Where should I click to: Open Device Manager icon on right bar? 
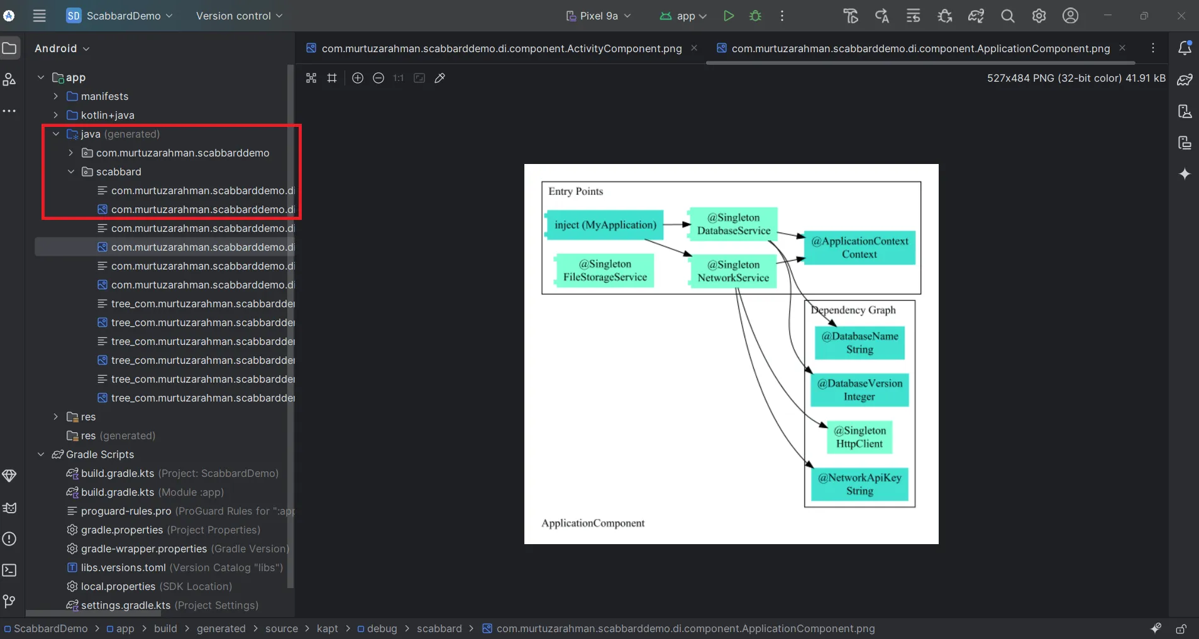pyautogui.click(x=1185, y=111)
